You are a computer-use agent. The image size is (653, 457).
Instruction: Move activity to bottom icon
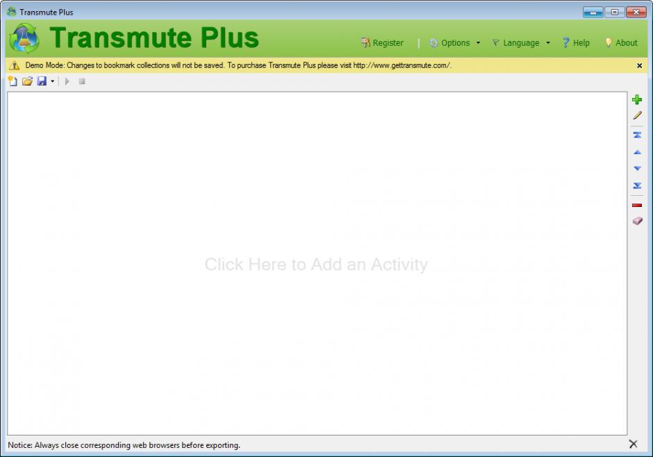[x=637, y=185]
